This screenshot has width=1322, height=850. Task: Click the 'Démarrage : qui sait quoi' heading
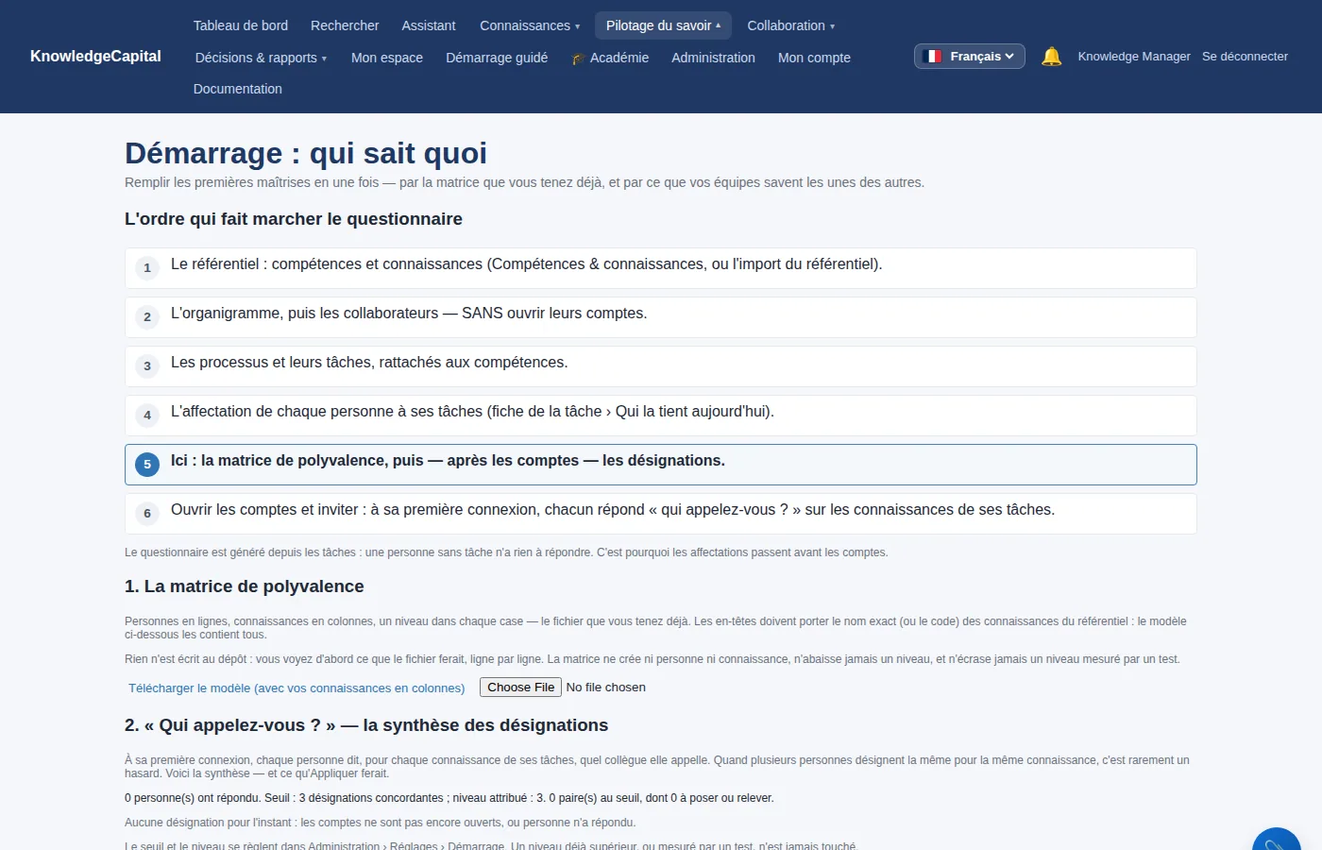point(306,153)
